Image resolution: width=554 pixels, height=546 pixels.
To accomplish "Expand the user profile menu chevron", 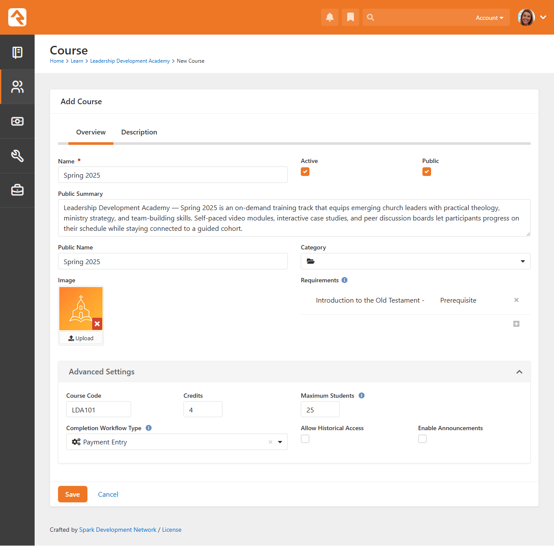I will (543, 17).
